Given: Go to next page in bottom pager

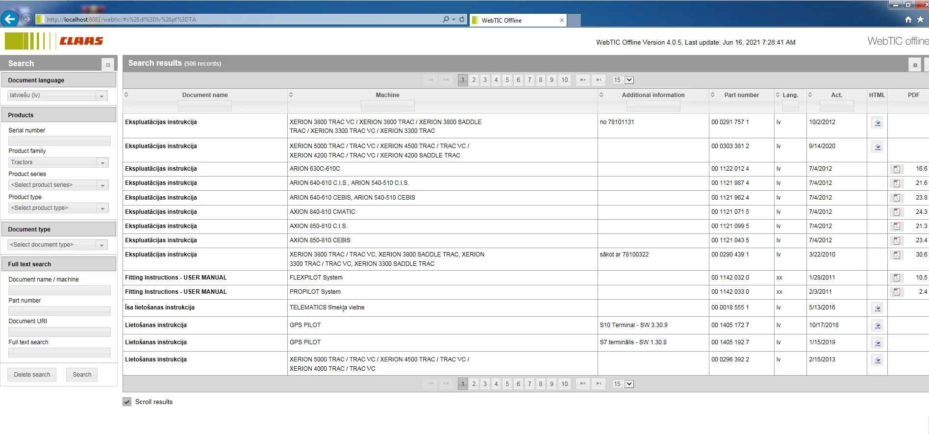Looking at the screenshot, I should coord(582,384).
